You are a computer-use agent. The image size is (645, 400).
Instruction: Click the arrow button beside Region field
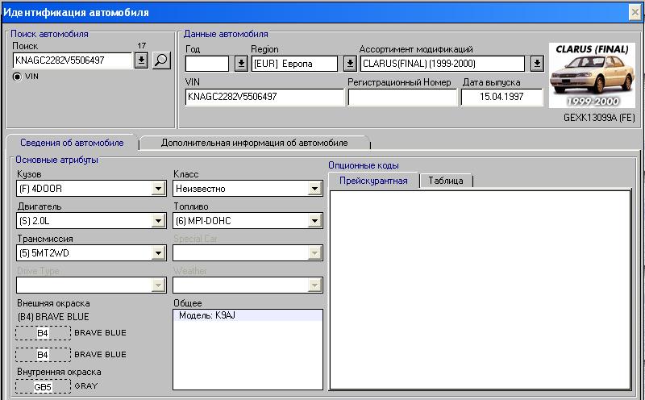[x=350, y=64]
